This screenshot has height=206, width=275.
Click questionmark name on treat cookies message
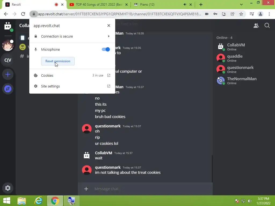coord(108,167)
